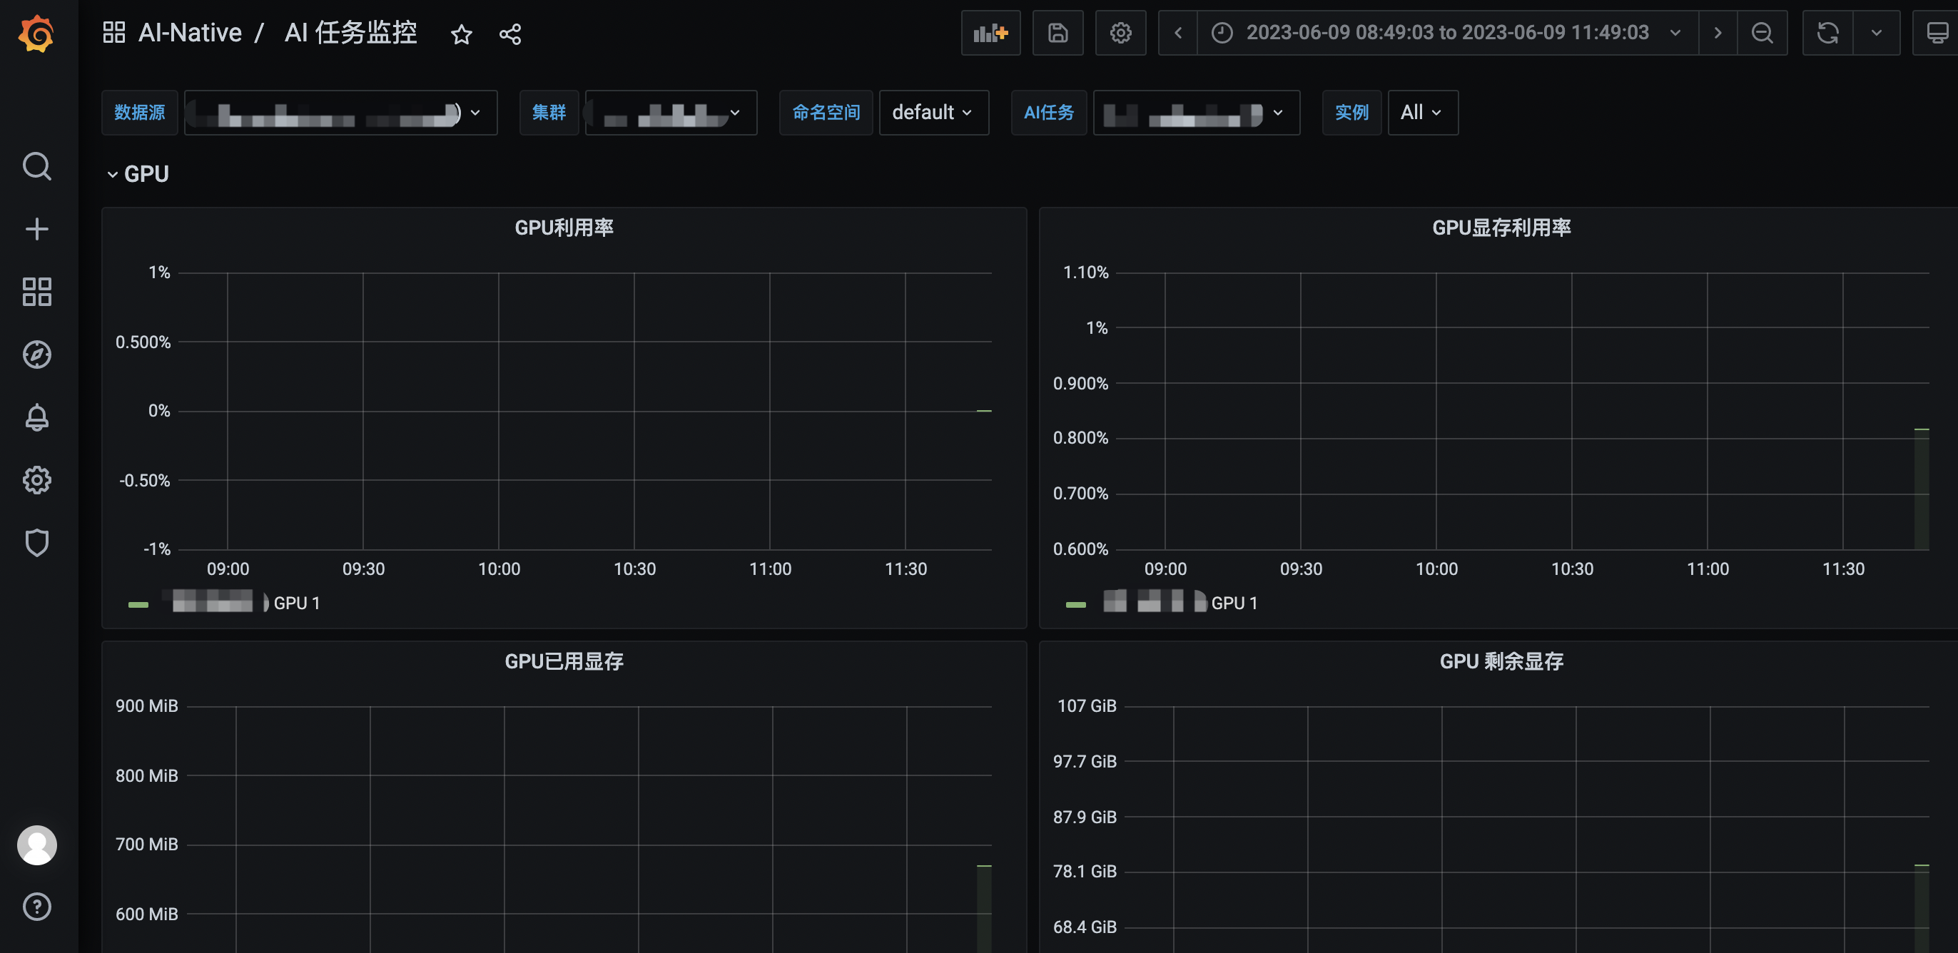This screenshot has height=953, width=1958.
Task: Open the Dashboards grid icon in sidebar
Action: click(36, 292)
